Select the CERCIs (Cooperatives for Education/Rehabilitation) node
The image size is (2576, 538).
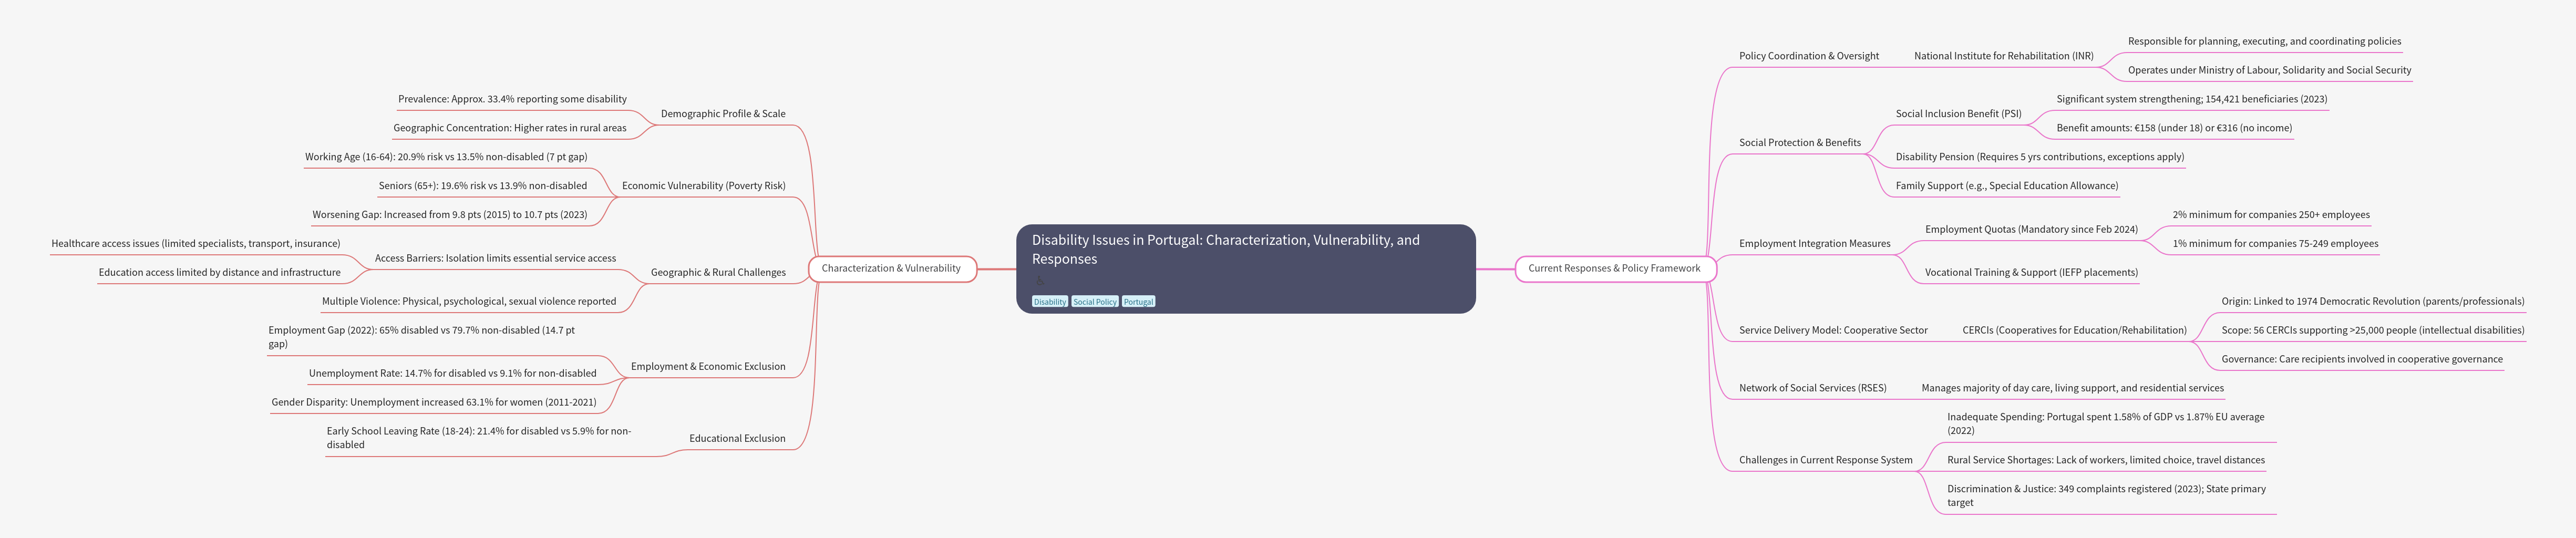(x=2074, y=330)
